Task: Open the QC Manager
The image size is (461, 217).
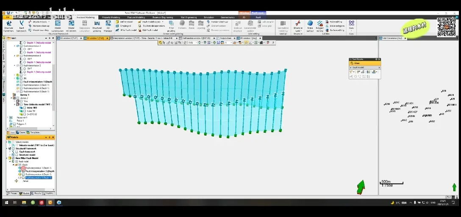Action: tap(108, 26)
